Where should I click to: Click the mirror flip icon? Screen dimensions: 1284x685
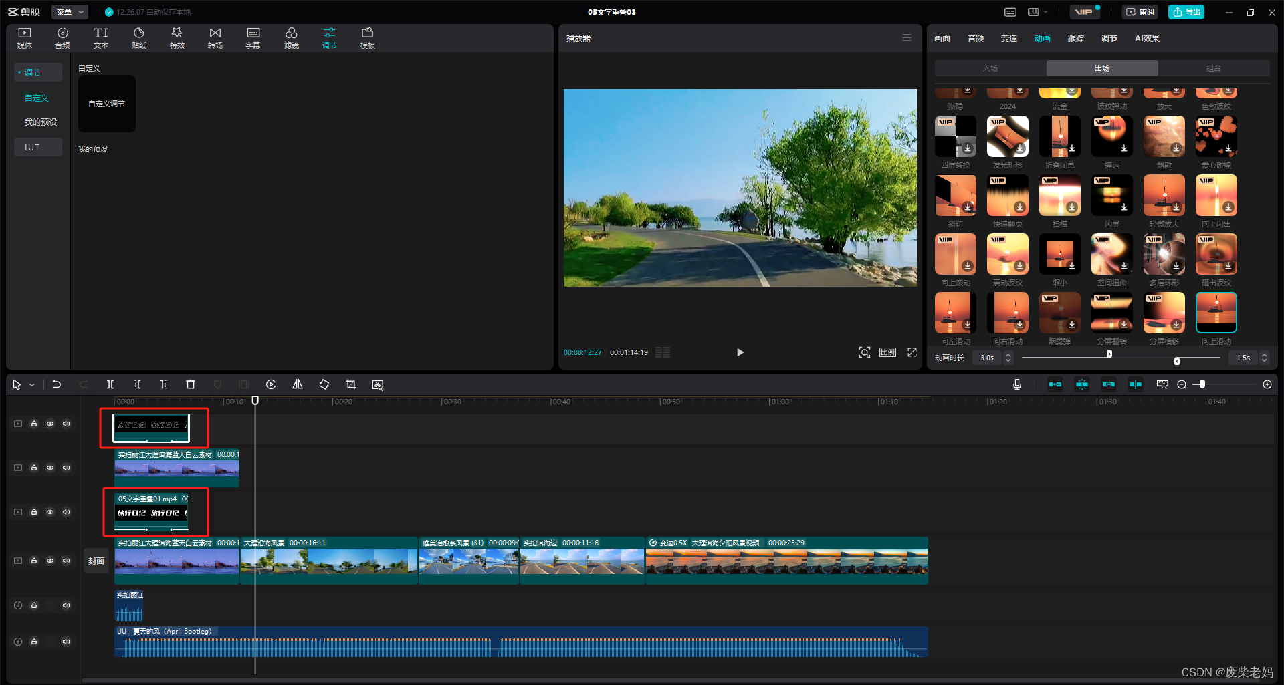[298, 384]
